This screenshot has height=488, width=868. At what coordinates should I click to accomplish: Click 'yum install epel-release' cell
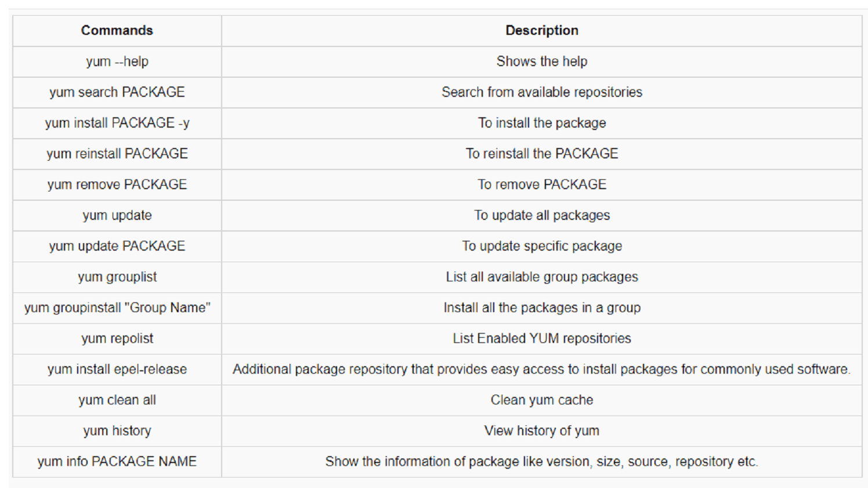point(117,369)
